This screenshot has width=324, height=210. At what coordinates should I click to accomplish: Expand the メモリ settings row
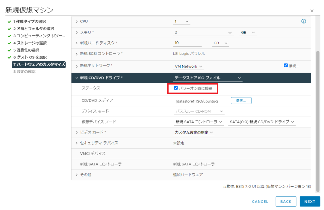click(77, 33)
